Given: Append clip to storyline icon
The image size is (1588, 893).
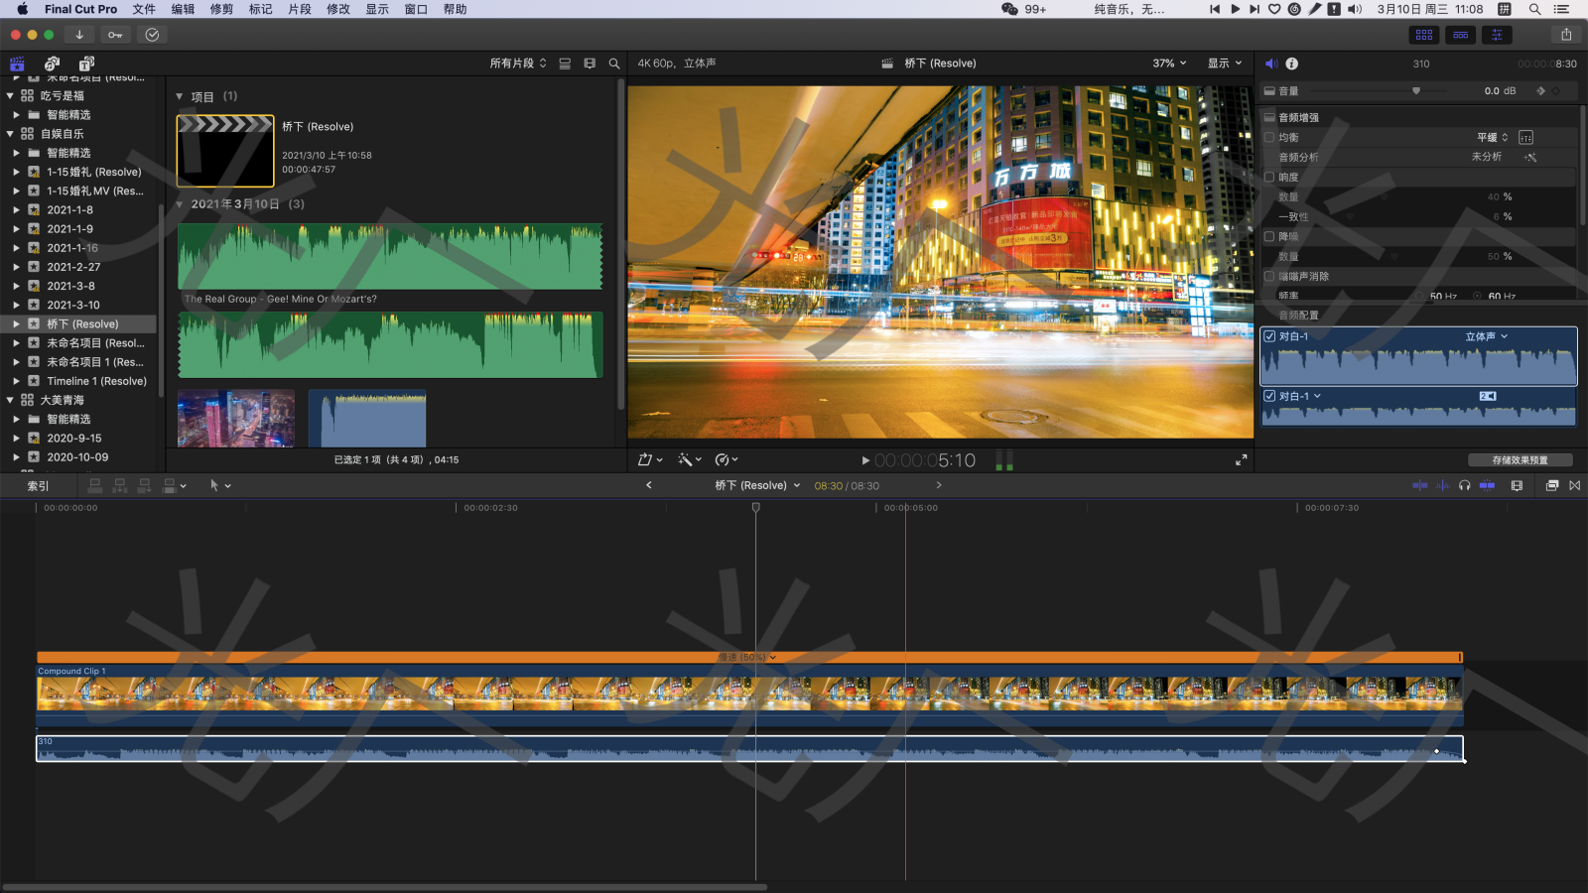Looking at the screenshot, I should pyautogui.click(x=145, y=485).
